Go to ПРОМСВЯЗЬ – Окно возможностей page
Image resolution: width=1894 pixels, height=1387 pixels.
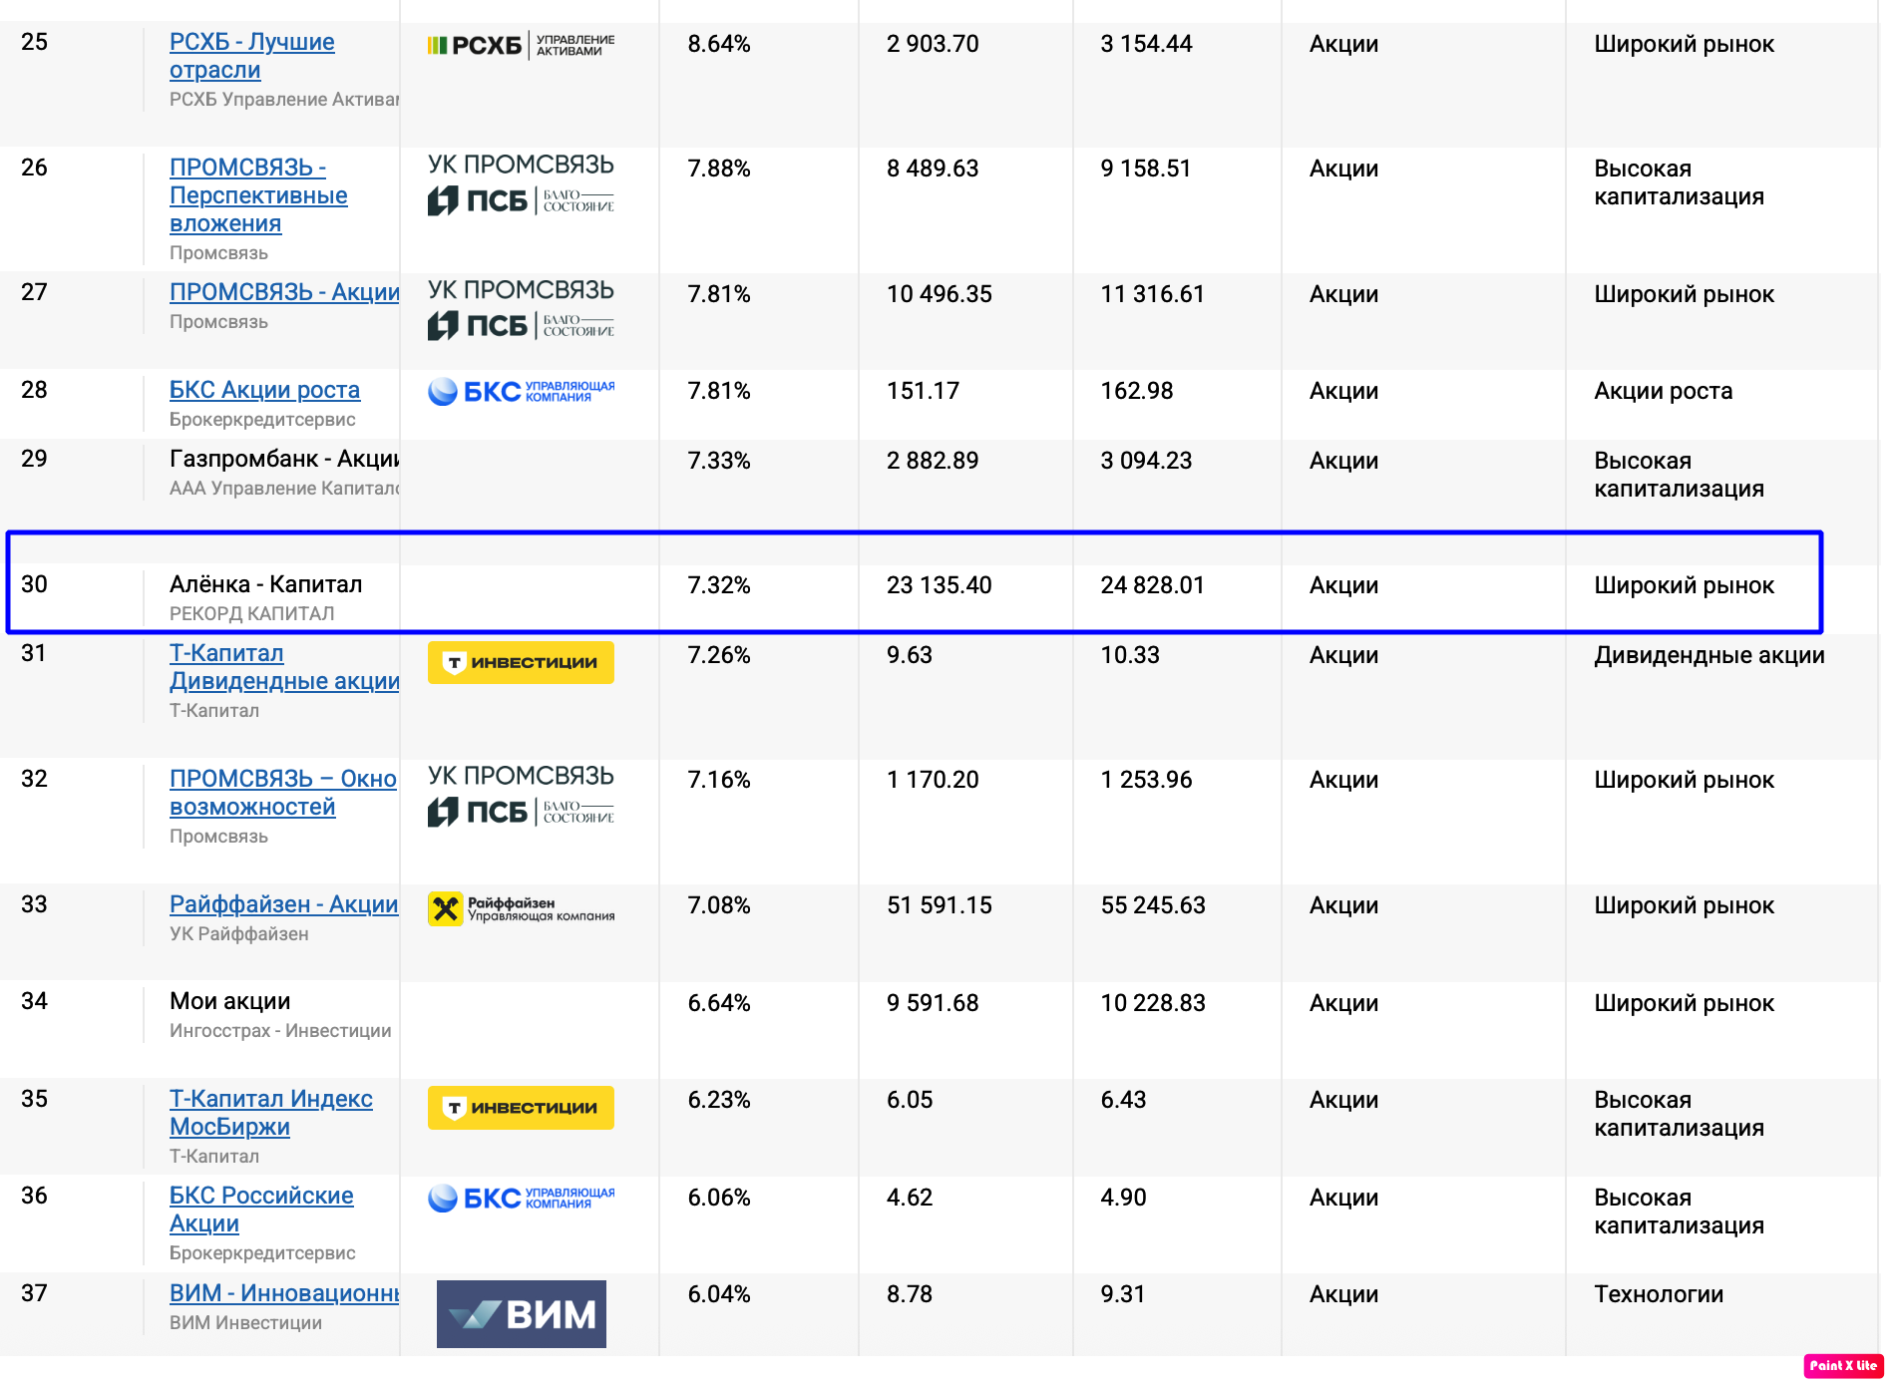tap(282, 793)
